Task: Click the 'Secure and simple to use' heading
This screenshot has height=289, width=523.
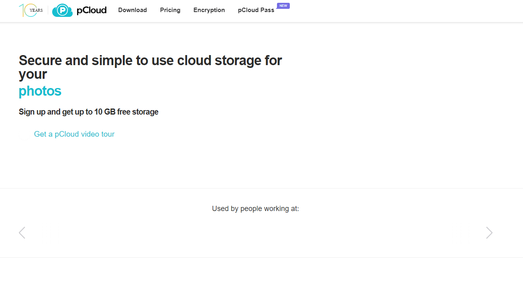Action: click(151, 67)
